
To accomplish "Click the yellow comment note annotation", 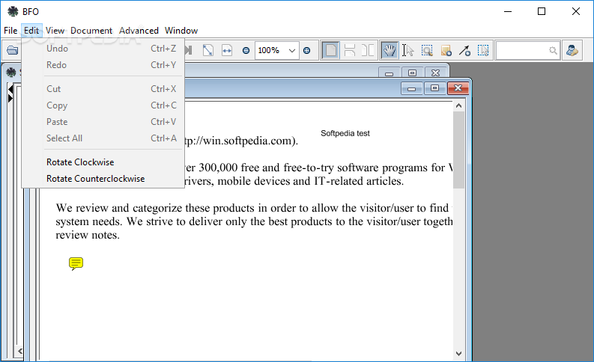I will 76,263.
